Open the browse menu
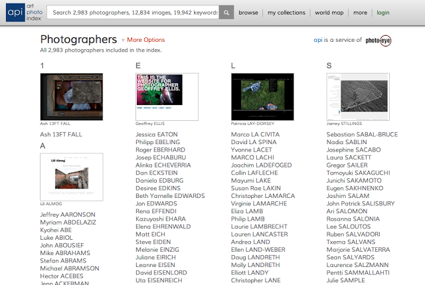Image resolution: width=425 pixels, height=285 pixels. [x=248, y=13]
